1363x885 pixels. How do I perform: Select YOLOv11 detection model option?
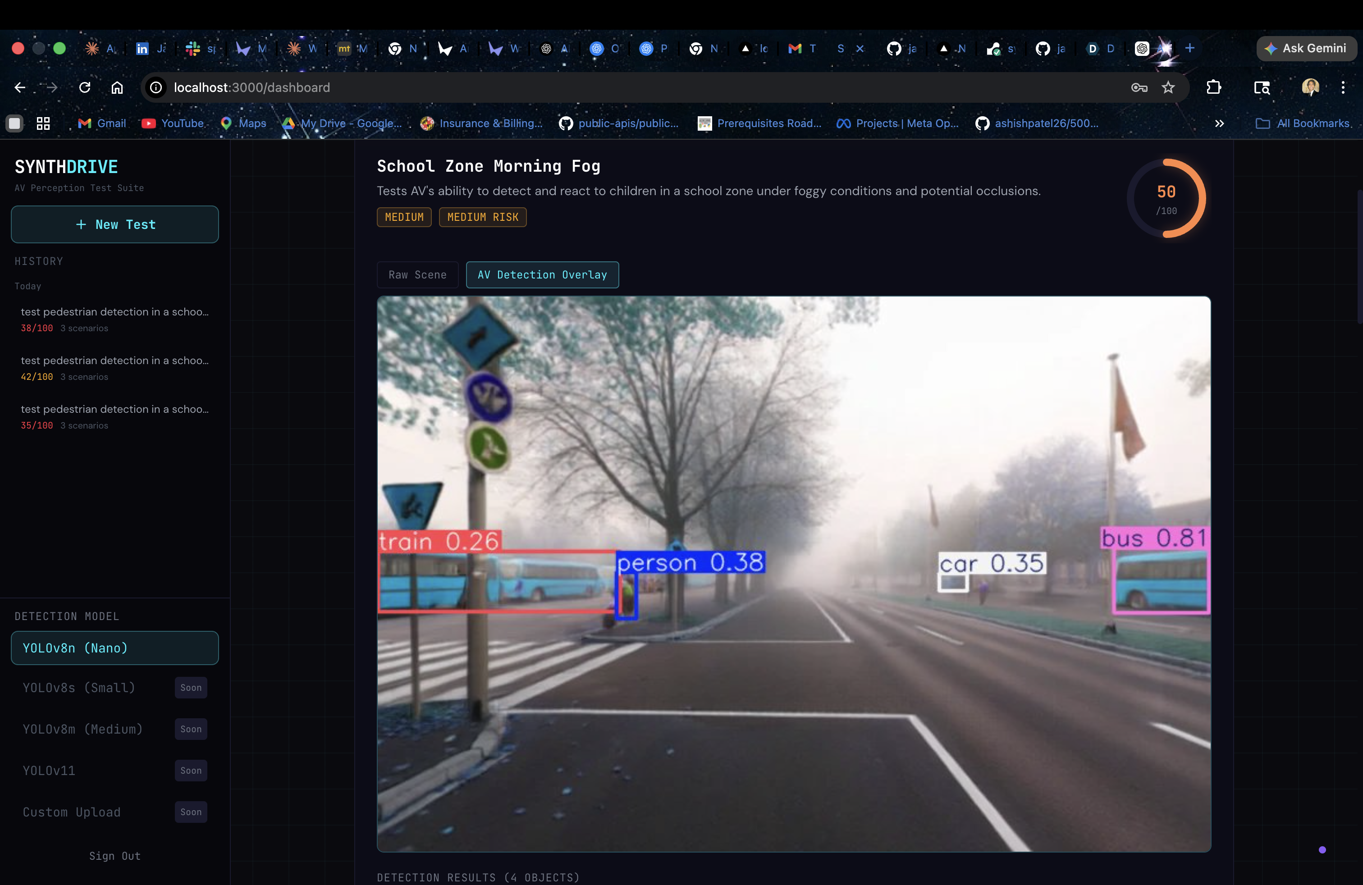point(49,771)
